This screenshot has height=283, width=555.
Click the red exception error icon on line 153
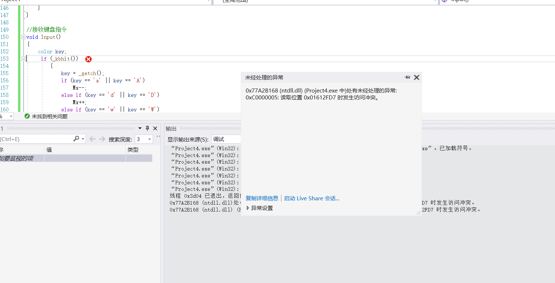tap(88, 59)
